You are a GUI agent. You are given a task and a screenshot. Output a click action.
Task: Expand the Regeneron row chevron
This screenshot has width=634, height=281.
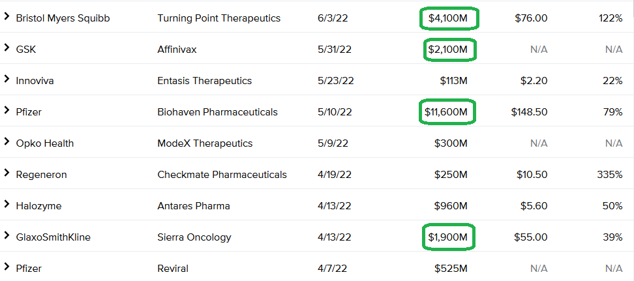[x=6, y=173]
